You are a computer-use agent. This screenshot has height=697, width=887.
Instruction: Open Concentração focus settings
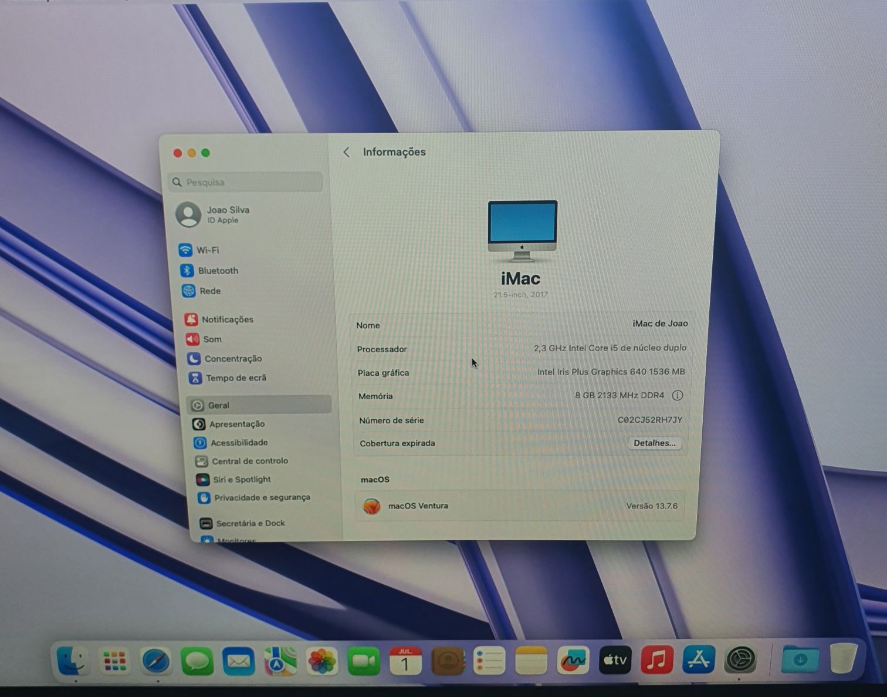[225, 359]
